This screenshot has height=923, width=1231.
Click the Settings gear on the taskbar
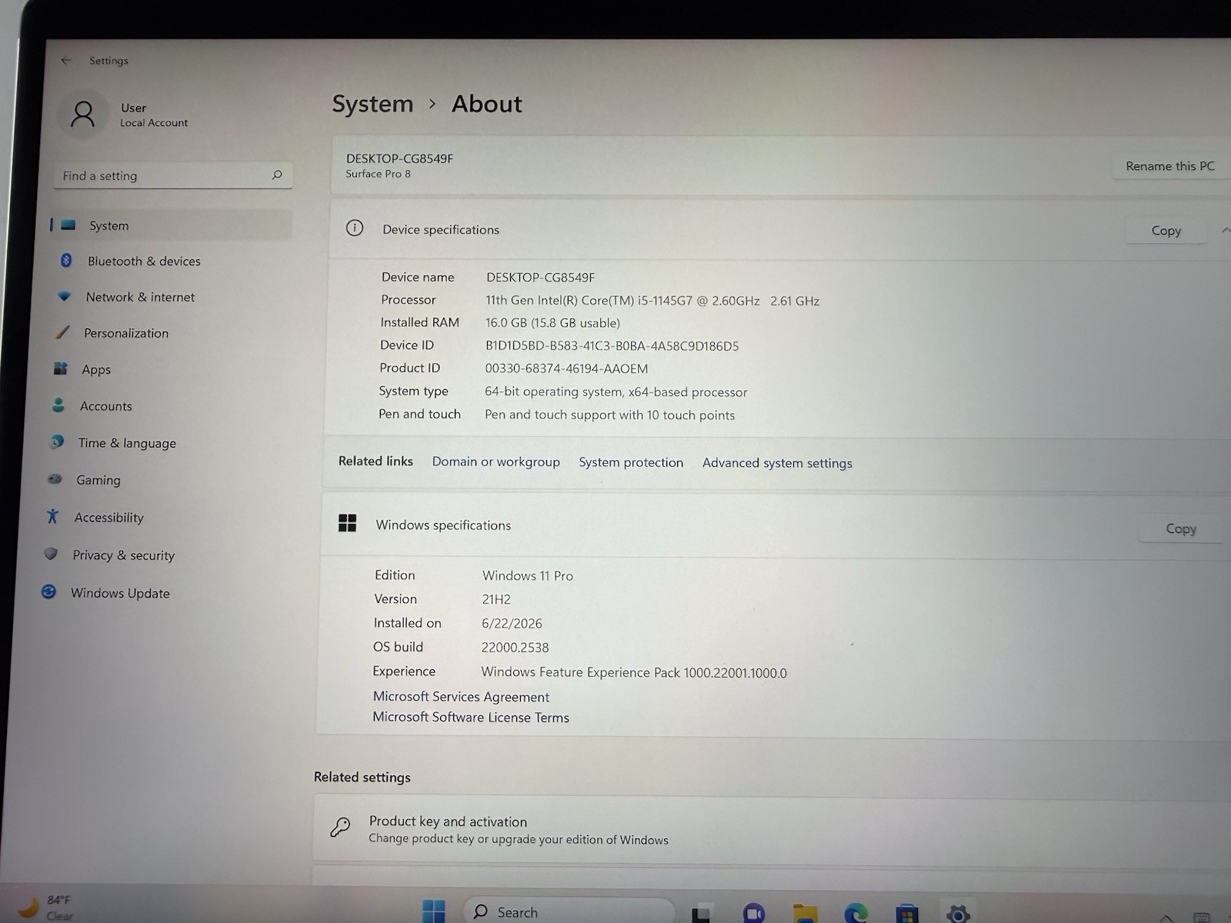pyautogui.click(x=958, y=913)
